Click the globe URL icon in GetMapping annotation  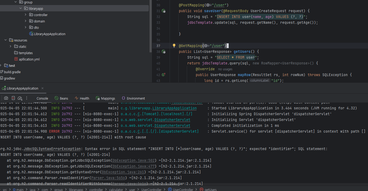tap(206, 46)
